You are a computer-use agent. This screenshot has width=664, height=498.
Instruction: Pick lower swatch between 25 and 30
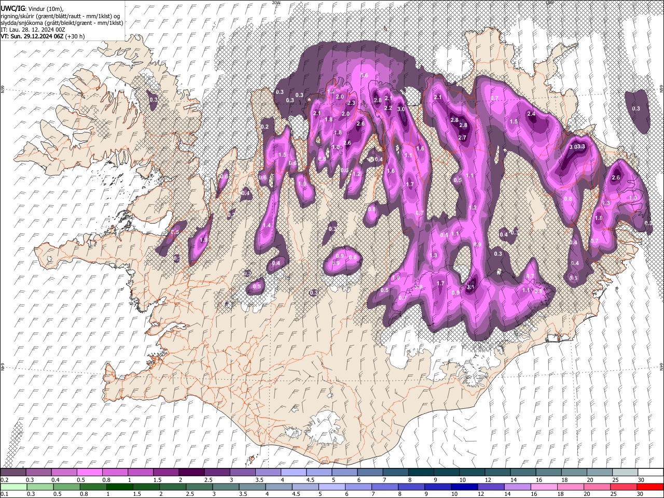625,487
